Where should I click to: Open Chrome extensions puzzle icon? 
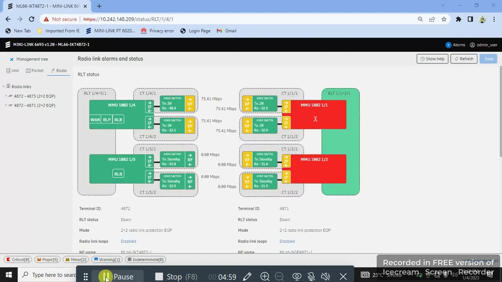tap(458, 19)
